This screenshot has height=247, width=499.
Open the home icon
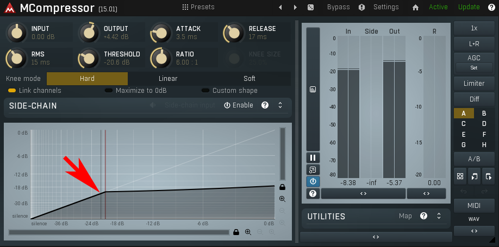415,7
